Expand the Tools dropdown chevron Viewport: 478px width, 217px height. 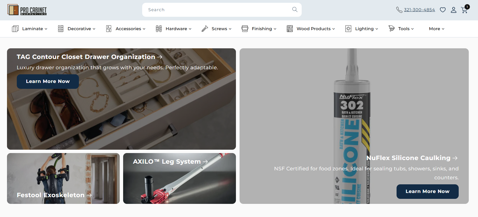coord(413,29)
